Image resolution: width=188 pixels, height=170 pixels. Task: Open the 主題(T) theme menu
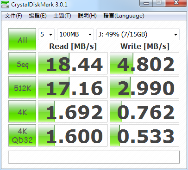(62, 16)
